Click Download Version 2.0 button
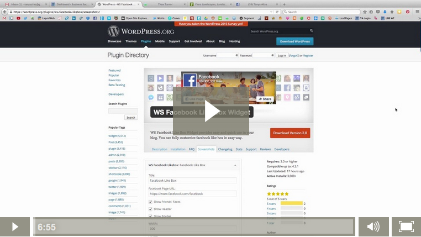Viewport: 421px width, 237px height. [x=290, y=133]
